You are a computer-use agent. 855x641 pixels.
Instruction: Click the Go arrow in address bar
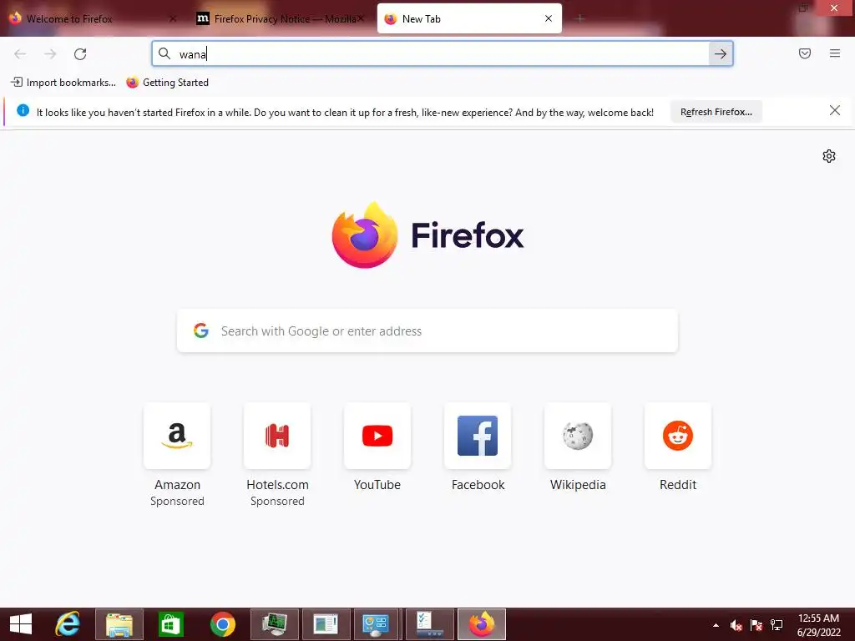click(721, 53)
